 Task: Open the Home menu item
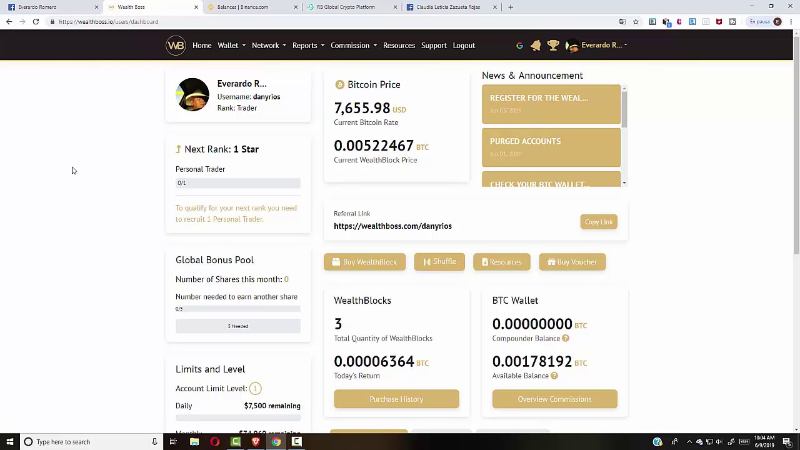(x=202, y=46)
